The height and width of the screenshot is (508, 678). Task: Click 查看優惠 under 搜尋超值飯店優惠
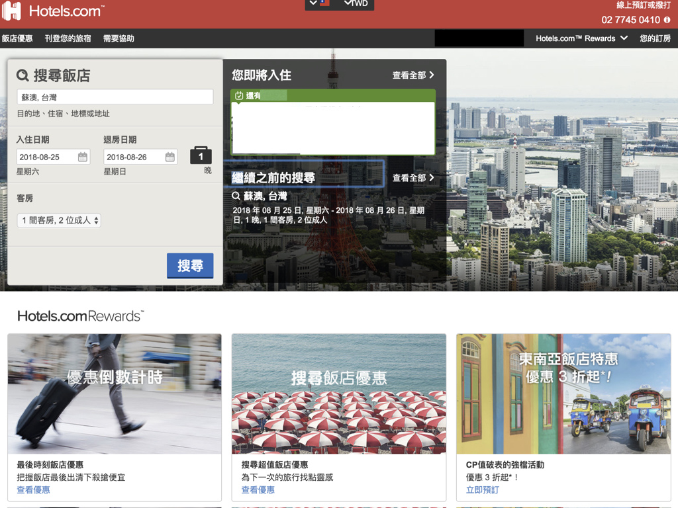tap(258, 490)
